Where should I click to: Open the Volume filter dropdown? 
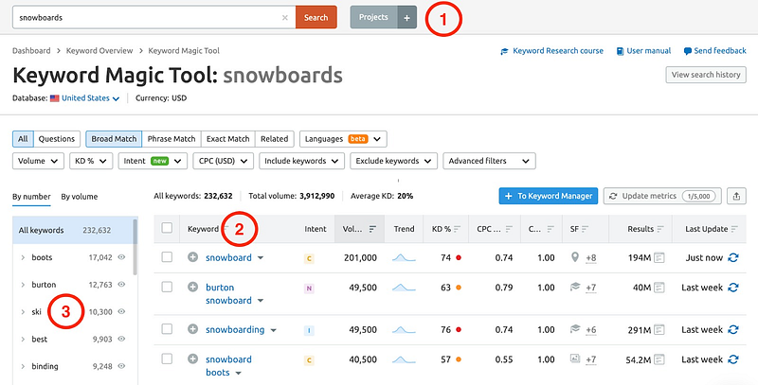point(38,161)
